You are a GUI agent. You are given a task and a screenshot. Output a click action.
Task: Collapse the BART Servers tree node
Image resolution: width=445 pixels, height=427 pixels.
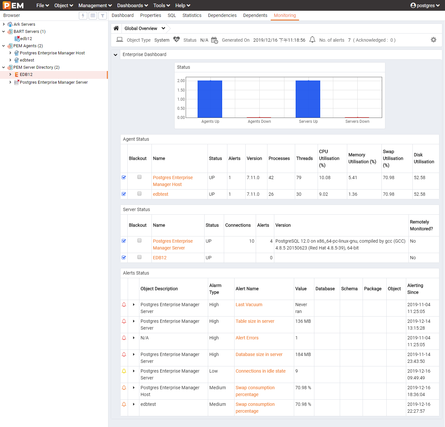click(4, 32)
